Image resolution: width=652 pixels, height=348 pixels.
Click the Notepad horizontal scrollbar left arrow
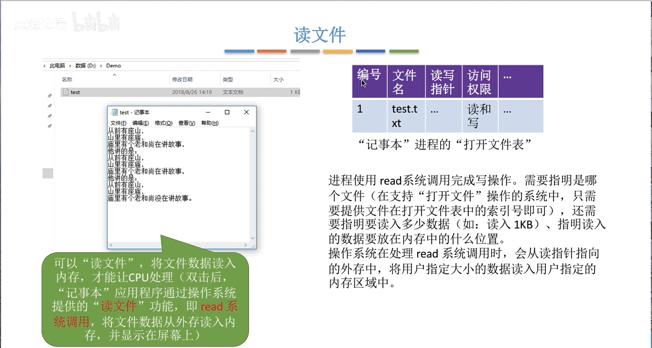pyautogui.click(x=111, y=245)
